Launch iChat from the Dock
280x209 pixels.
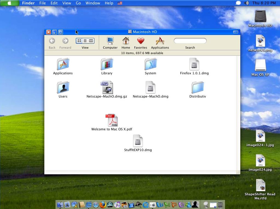(x=74, y=205)
